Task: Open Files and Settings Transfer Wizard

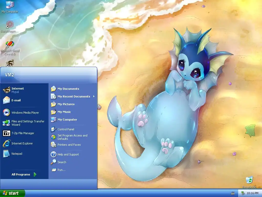Action: click(24, 123)
